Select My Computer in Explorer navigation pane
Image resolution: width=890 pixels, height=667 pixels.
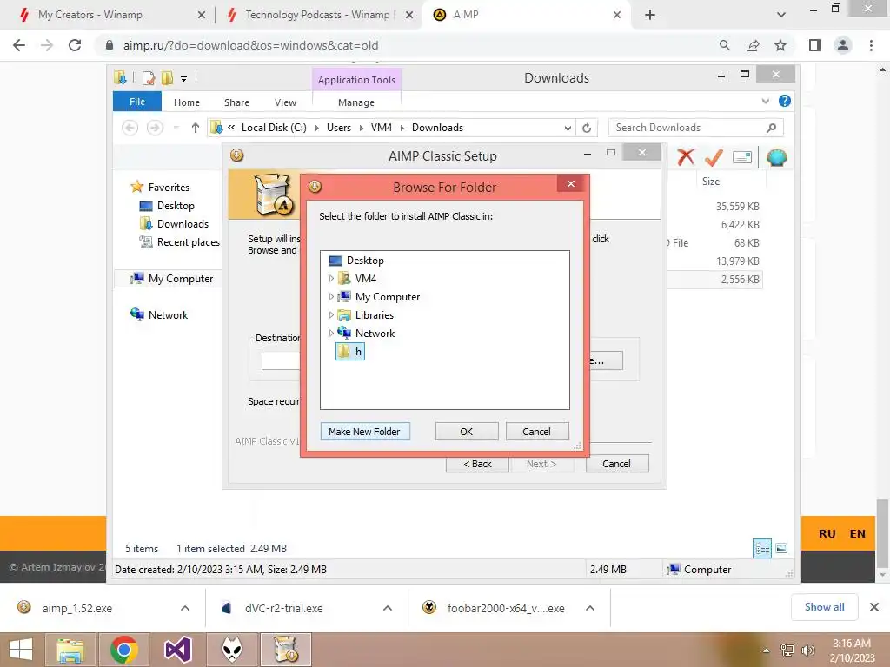181,279
